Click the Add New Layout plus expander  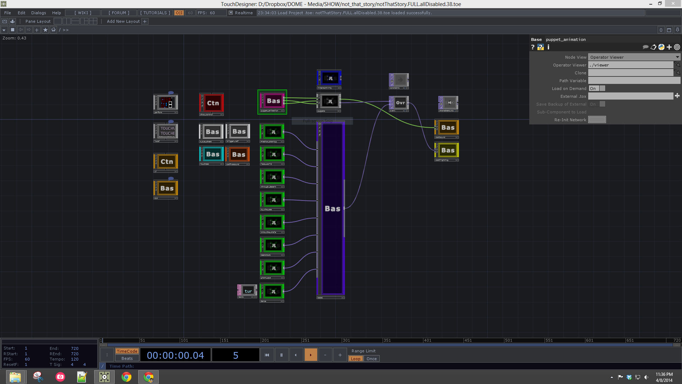coord(145,21)
